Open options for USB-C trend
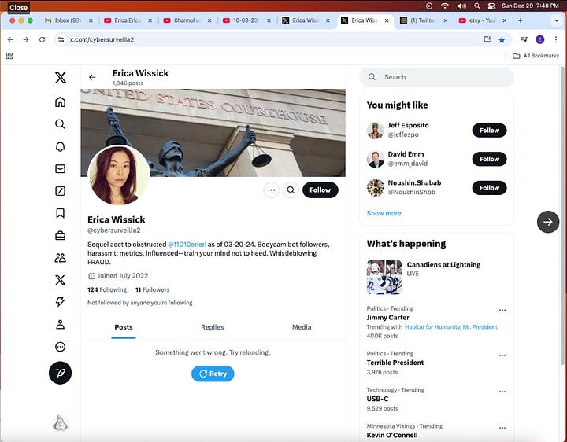 [502, 392]
